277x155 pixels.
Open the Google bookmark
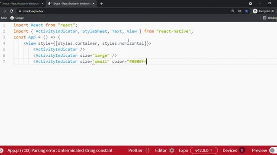17,18
